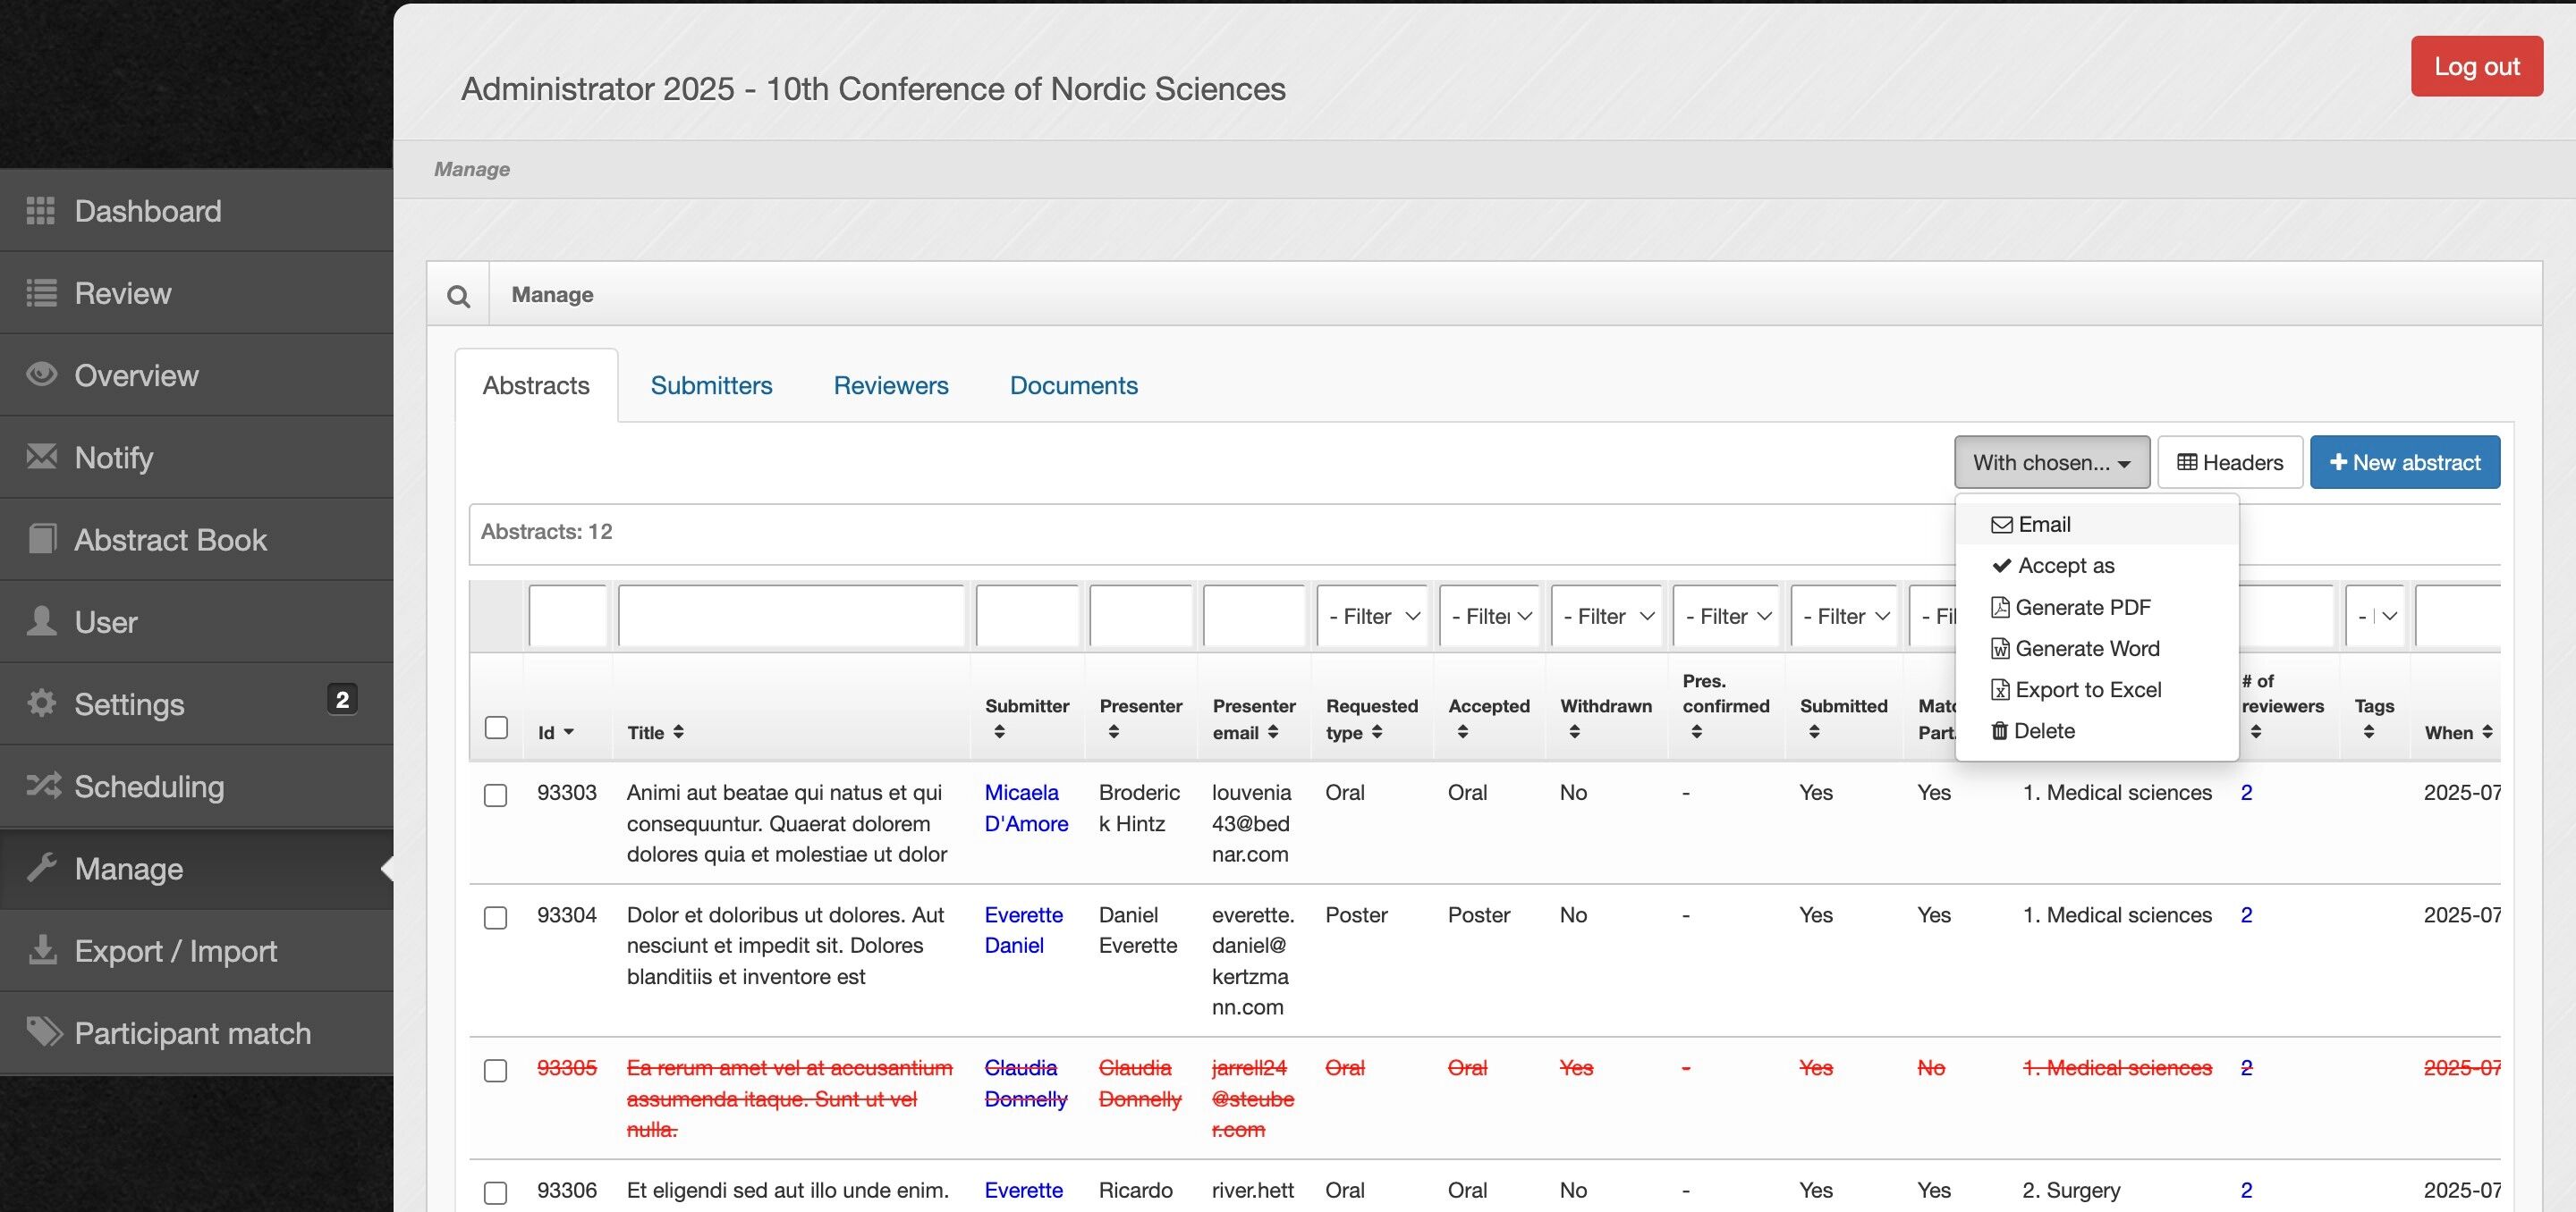
Task: Toggle the select-all checkbox in table header
Action: pos(496,728)
